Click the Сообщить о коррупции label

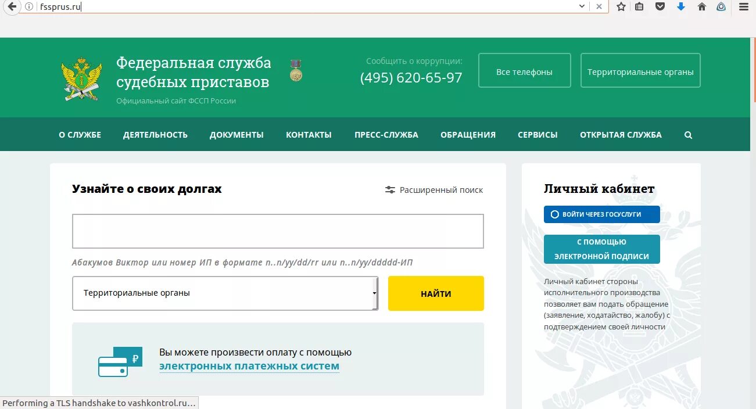[x=414, y=61]
